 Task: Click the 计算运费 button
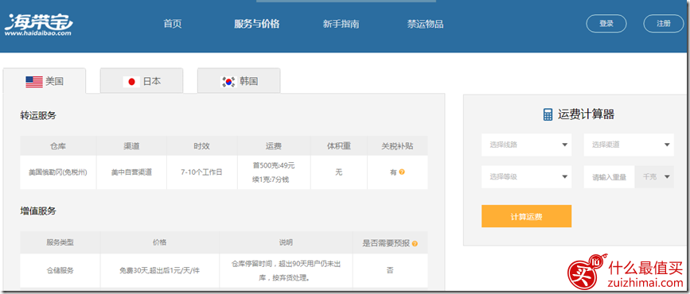click(x=526, y=216)
